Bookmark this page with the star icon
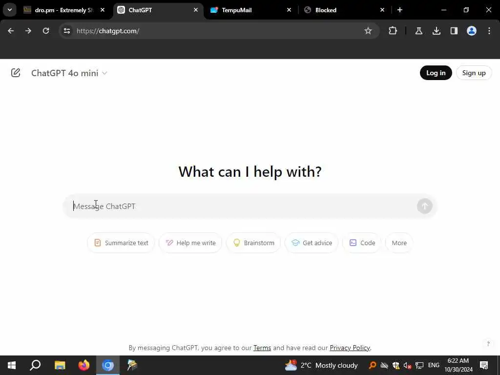 (x=368, y=31)
